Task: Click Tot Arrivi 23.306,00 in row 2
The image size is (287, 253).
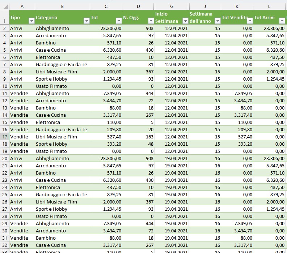Action: pos(269,28)
